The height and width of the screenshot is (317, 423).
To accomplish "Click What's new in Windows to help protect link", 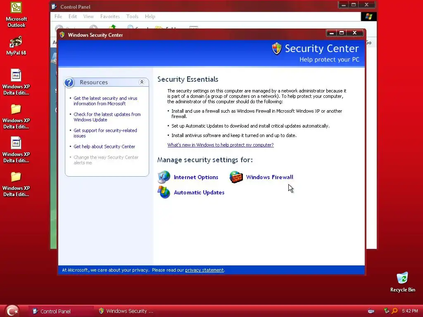I will pos(221,145).
